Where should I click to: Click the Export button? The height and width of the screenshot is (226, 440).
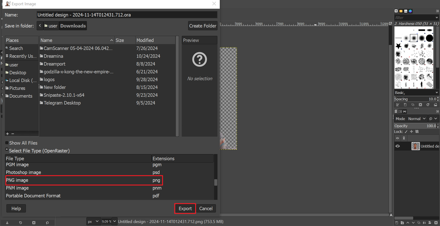pos(185,208)
